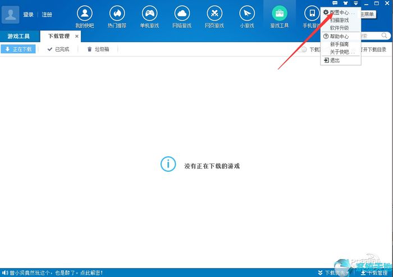Click the speaker announcement icon
The height and width of the screenshot is (277, 393).
click(5, 273)
